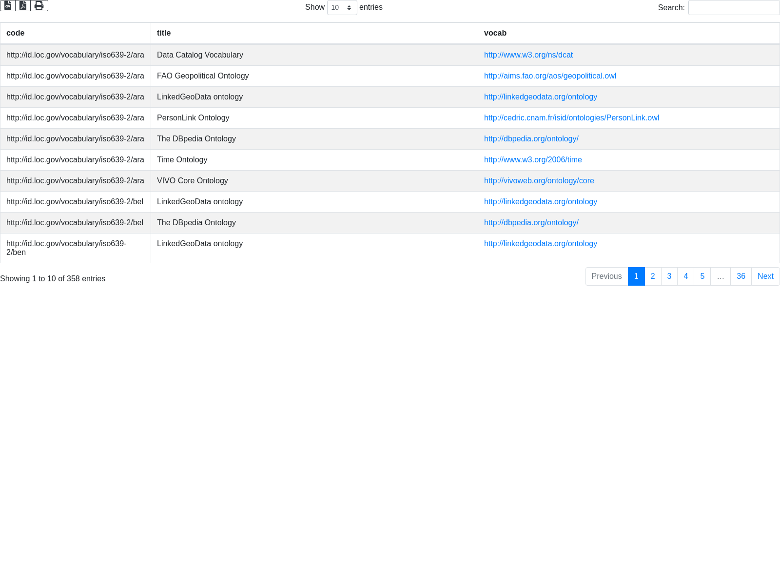This screenshot has width=780, height=585.
Task: Sort table by vocab column
Action: pos(495,33)
